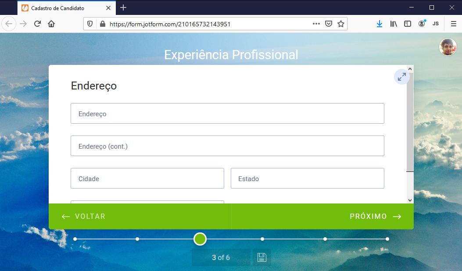This screenshot has height=271, width=462.
Task: Close the Cadastro de Candidato tab
Action: pyautogui.click(x=108, y=8)
